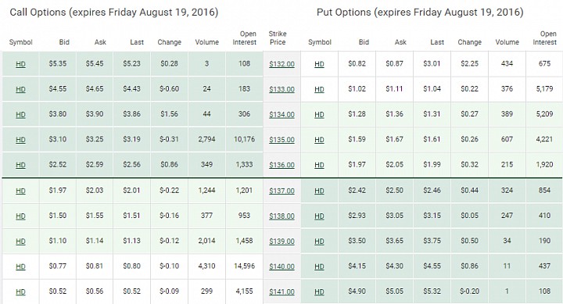Open the $138.00 strike price link
This screenshot has height=304, width=563.
point(281,216)
